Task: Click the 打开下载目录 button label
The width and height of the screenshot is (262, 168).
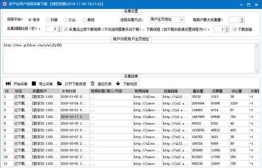Action: click(76, 84)
